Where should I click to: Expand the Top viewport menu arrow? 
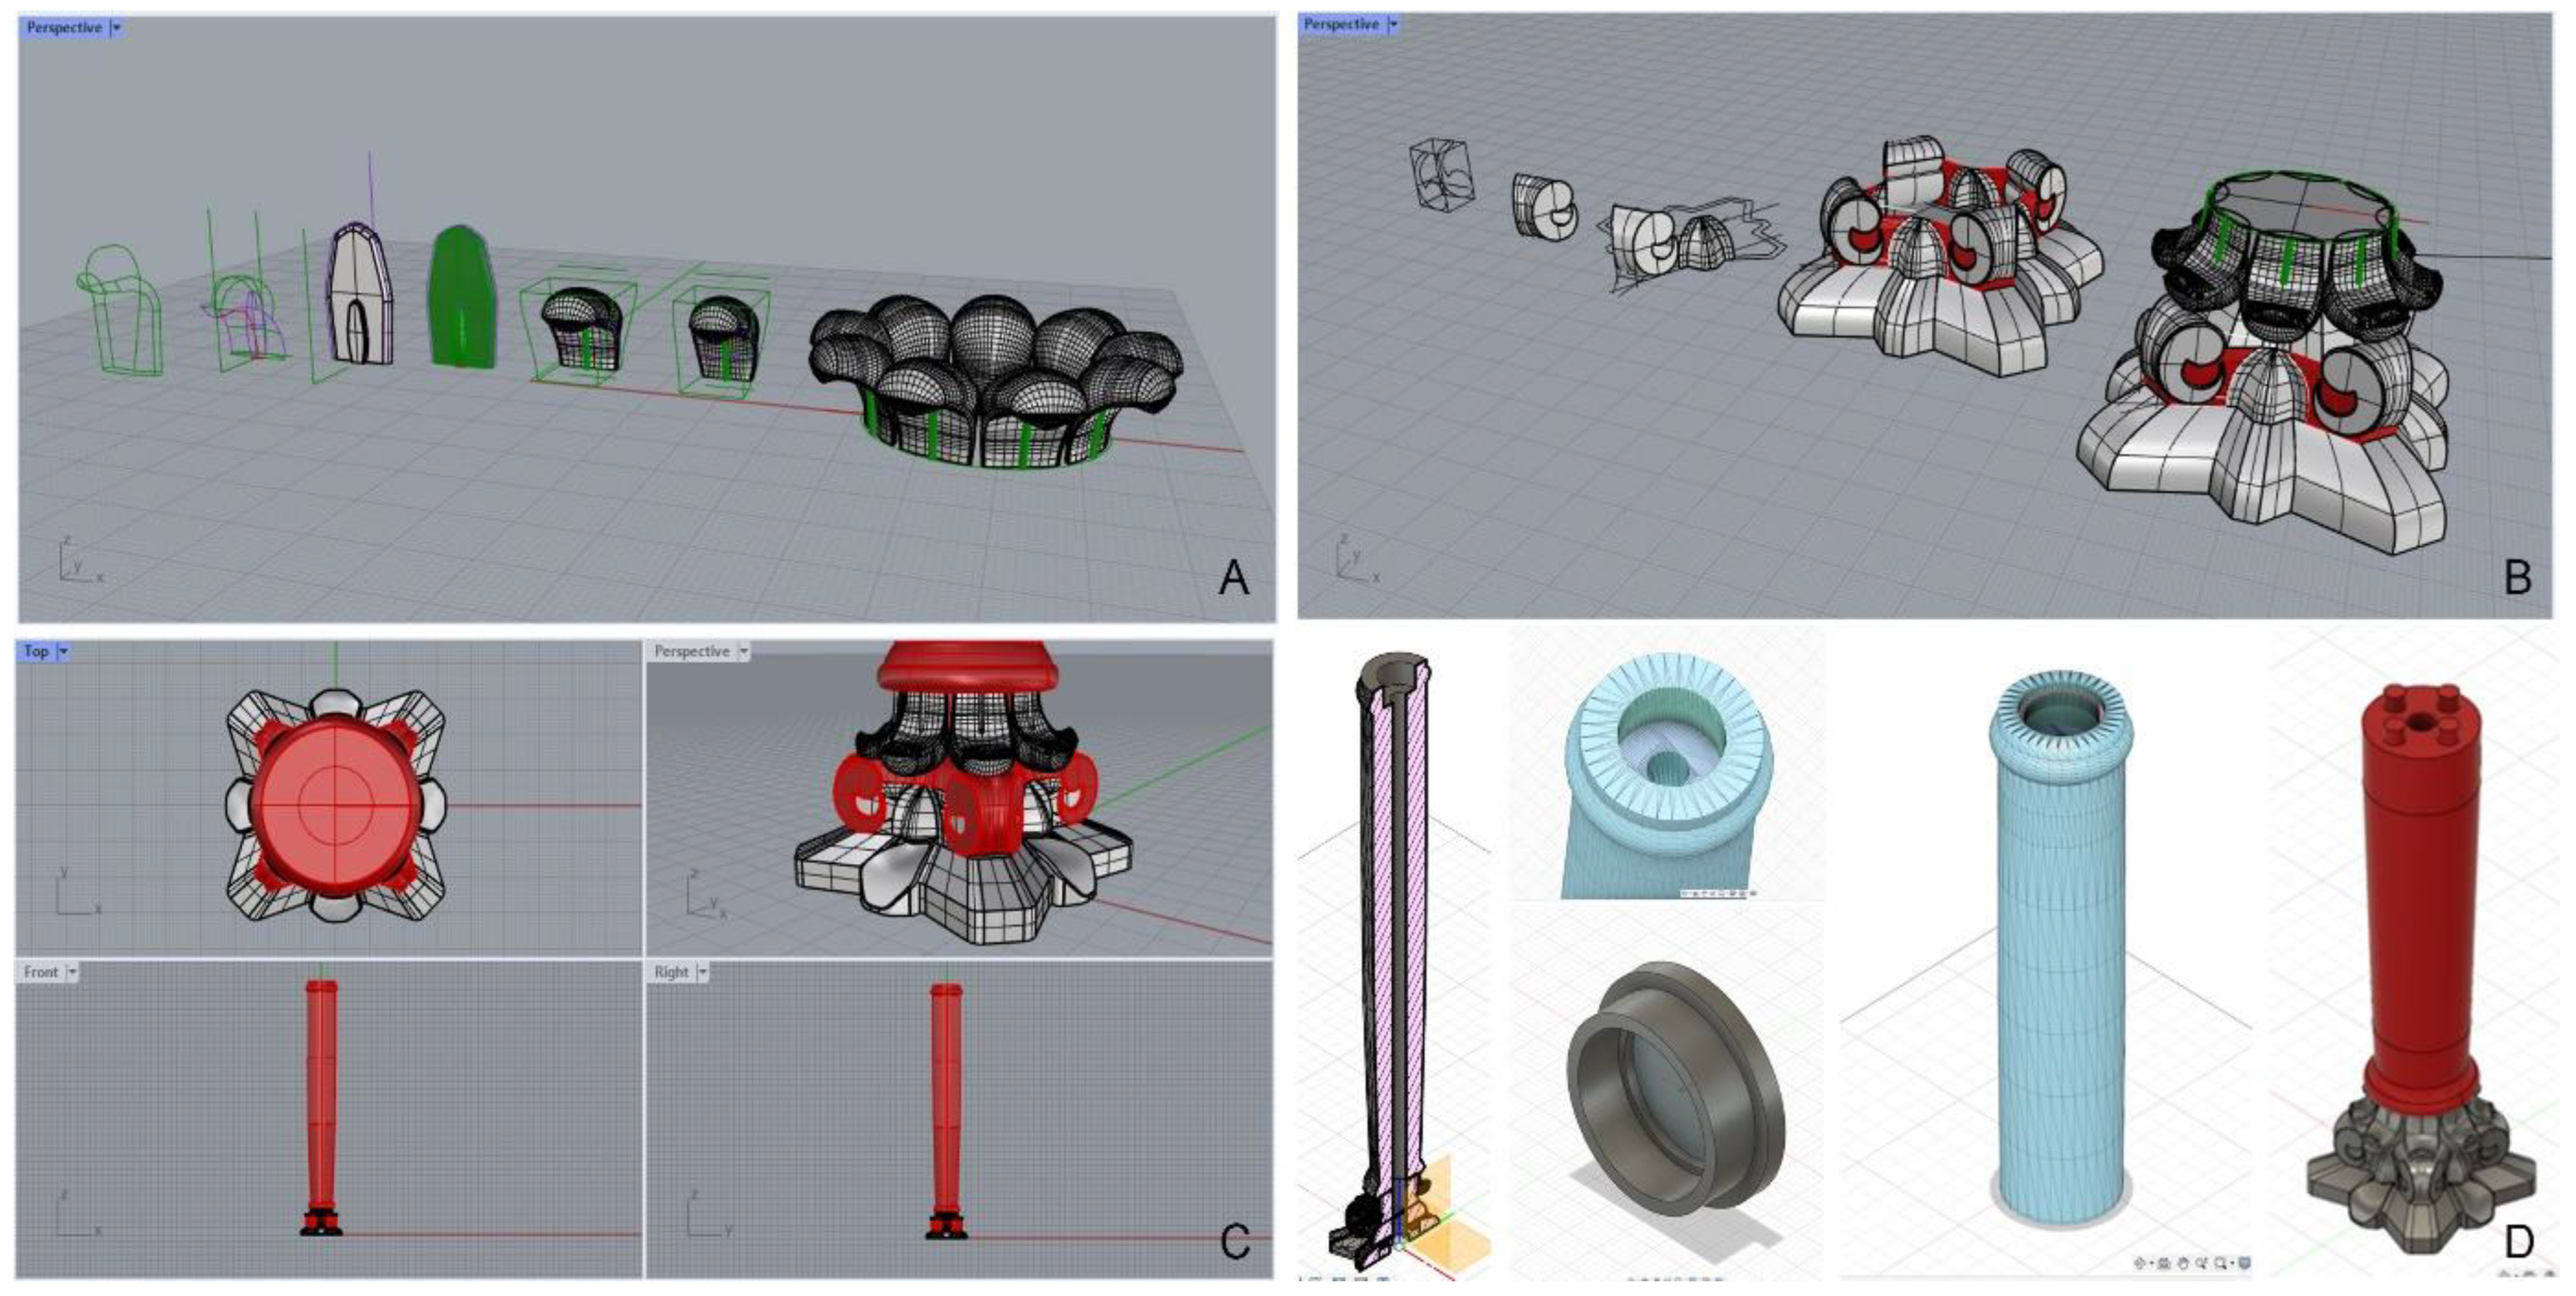click(x=63, y=651)
